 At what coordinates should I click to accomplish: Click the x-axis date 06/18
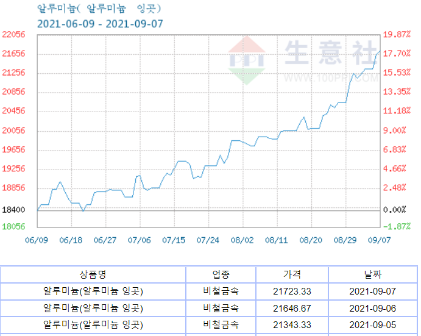[x=71, y=240]
